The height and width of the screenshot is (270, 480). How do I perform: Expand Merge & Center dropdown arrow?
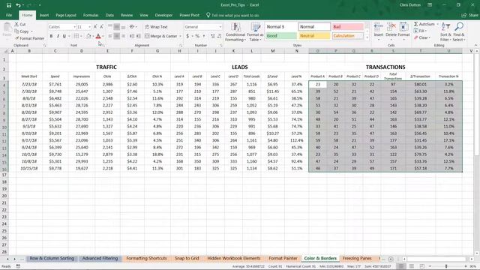pyautogui.click(x=180, y=36)
